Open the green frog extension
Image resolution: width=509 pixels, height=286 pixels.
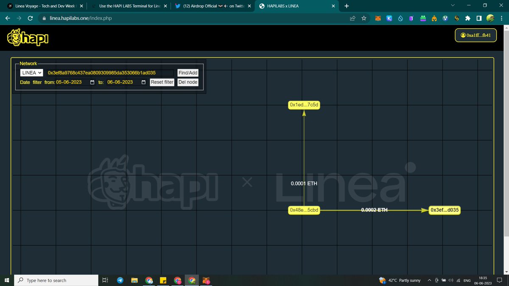point(423,19)
